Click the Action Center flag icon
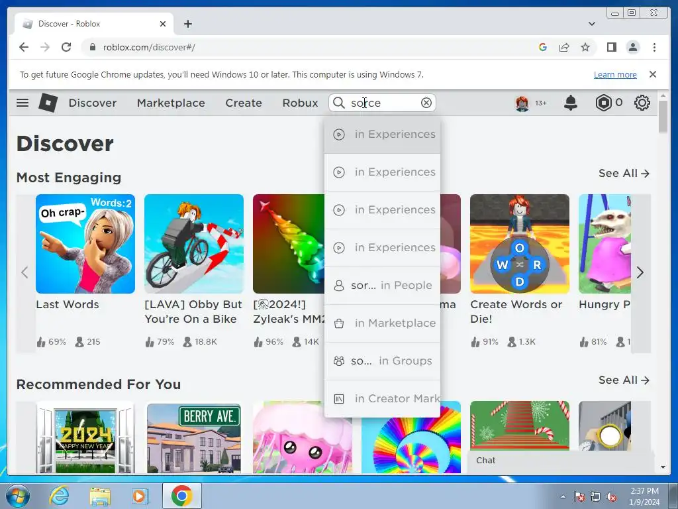Image resolution: width=678 pixels, height=509 pixels. 579,497
